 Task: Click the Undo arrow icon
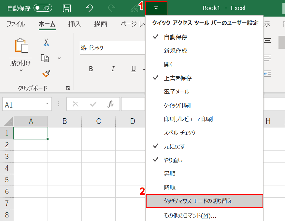point(89,8)
